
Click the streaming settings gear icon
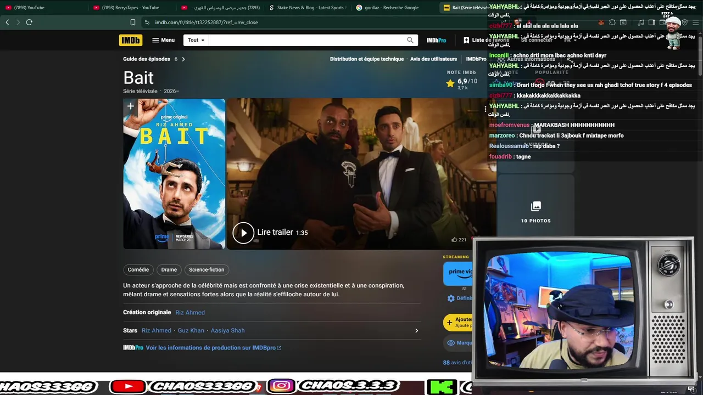451,298
